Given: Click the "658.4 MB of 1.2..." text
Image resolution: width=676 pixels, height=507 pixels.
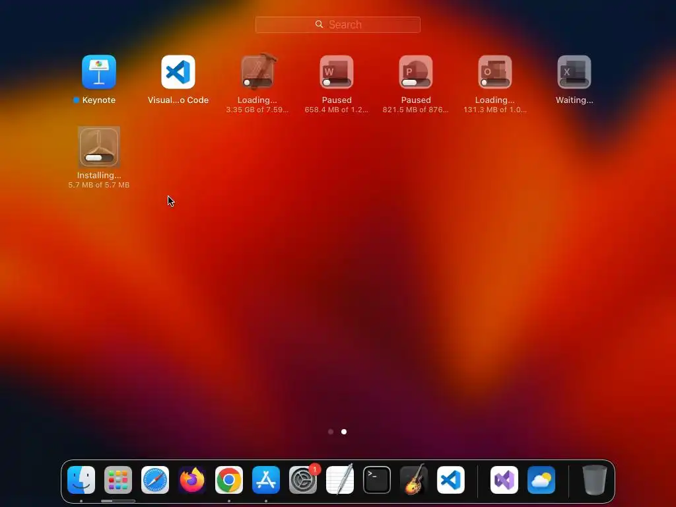Looking at the screenshot, I should tap(337, 110).
